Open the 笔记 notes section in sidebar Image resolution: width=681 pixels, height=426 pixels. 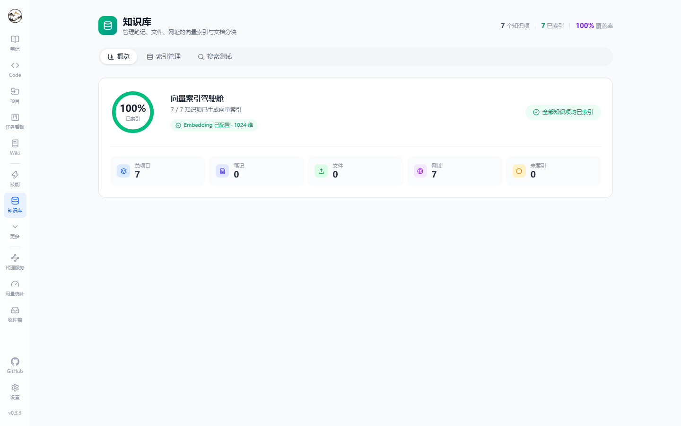(x=15, y=43)
